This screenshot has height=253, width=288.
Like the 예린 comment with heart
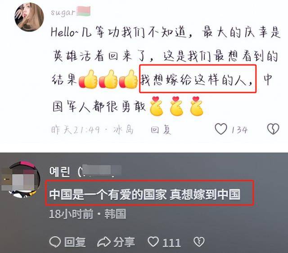(x=153, y=242)
